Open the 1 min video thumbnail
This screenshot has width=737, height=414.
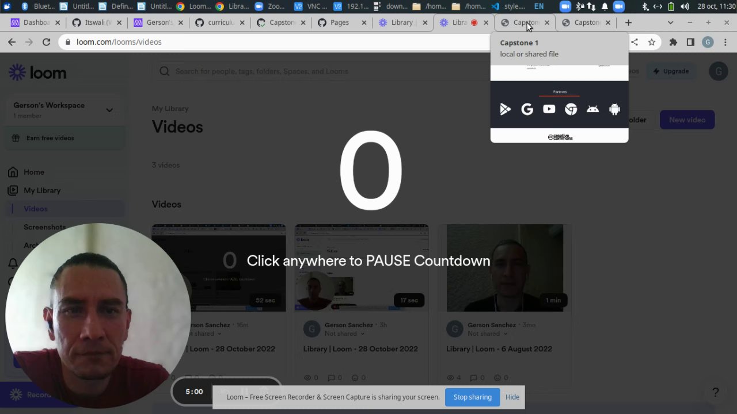click(x=505, y=268)
